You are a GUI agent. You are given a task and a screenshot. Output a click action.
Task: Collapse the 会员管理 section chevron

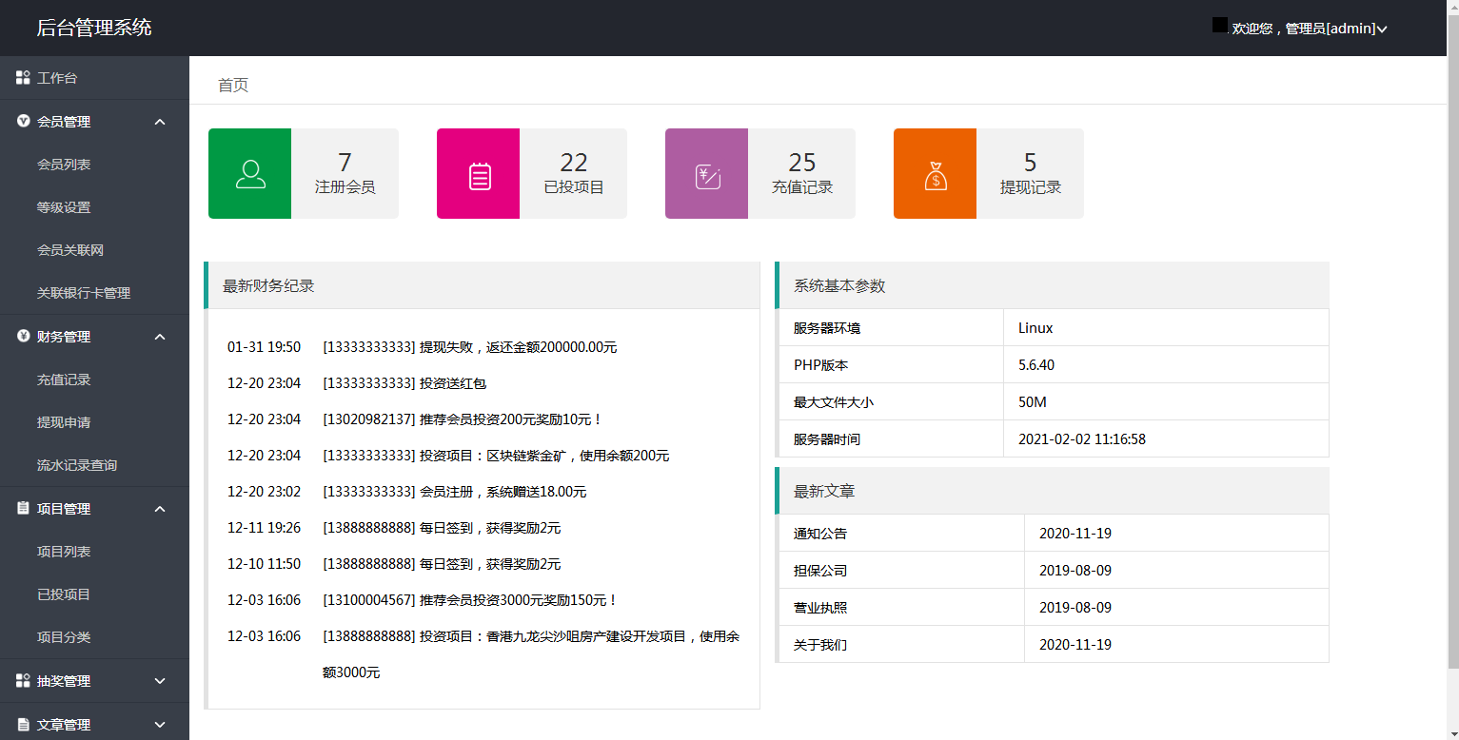tap(160, 121)
